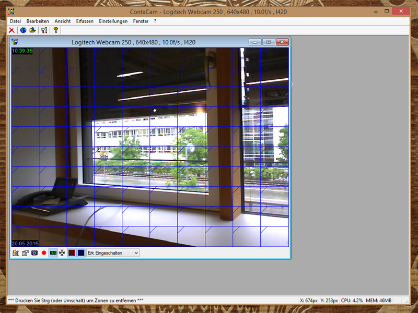Click the ContaCam app icon in main title bar

pos(11,11)
